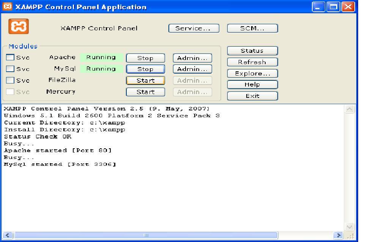Click the Status button

(x=252, y=51)
